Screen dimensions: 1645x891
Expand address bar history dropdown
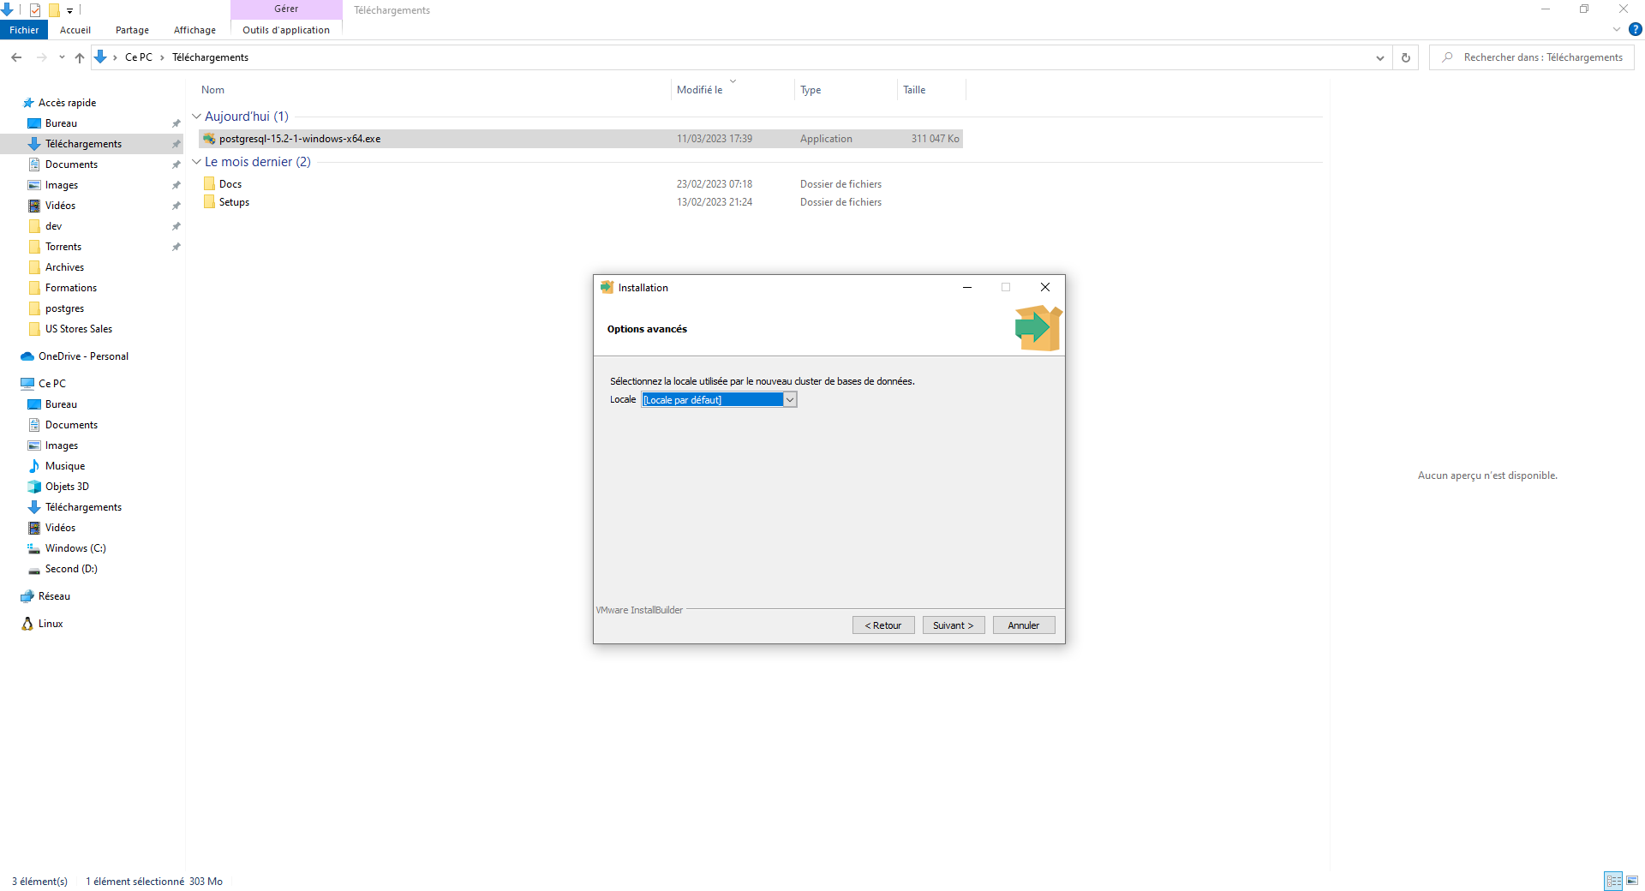(1379, 57)
